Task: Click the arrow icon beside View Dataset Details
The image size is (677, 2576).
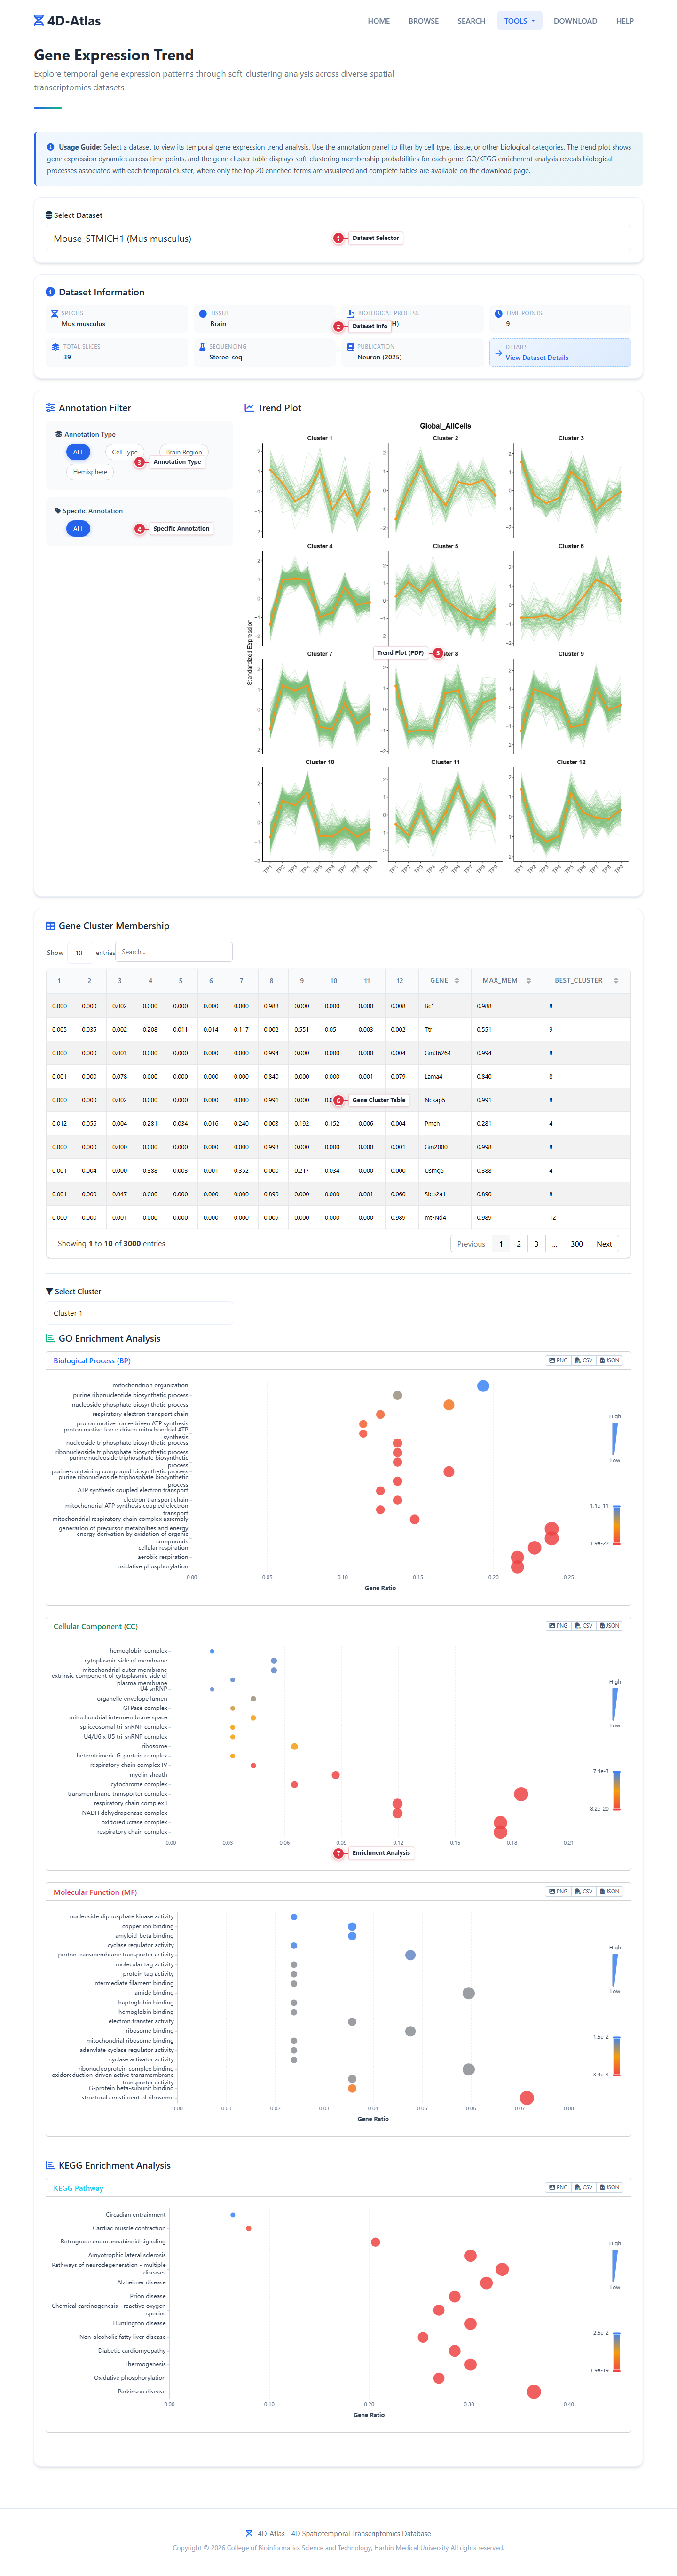Action: [x=498, y=352]
